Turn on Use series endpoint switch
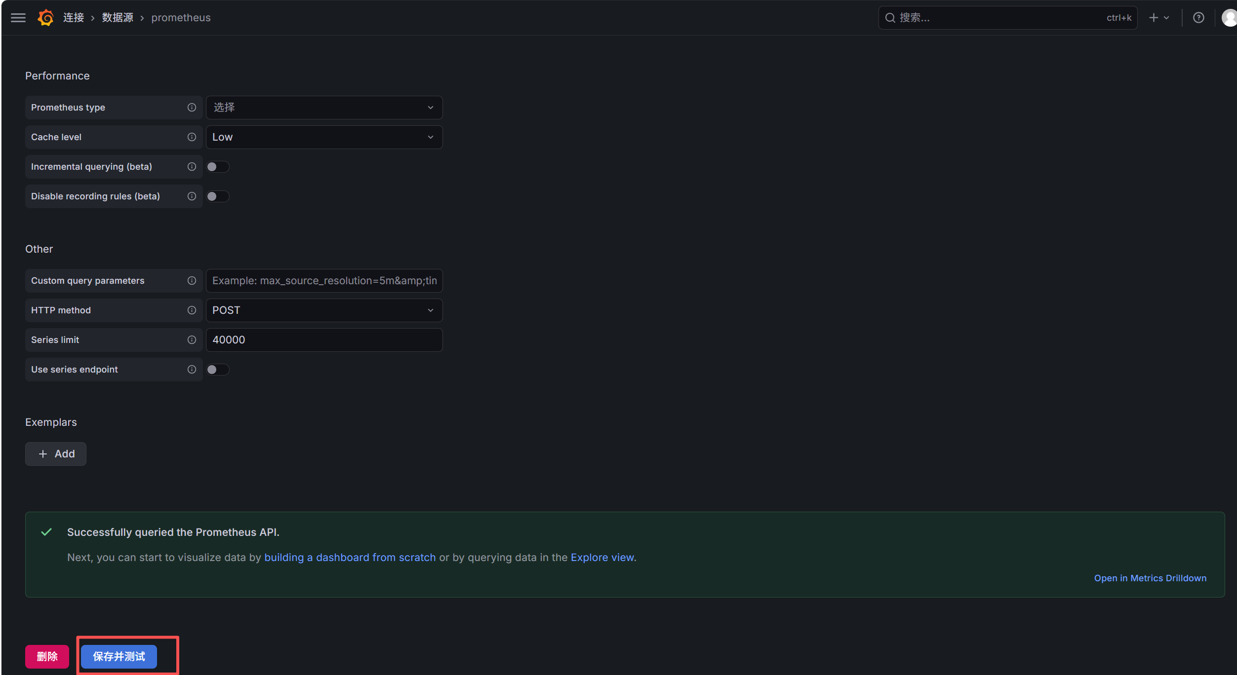1237x675 pixels. pyautogui.click(x=218, y=370)
